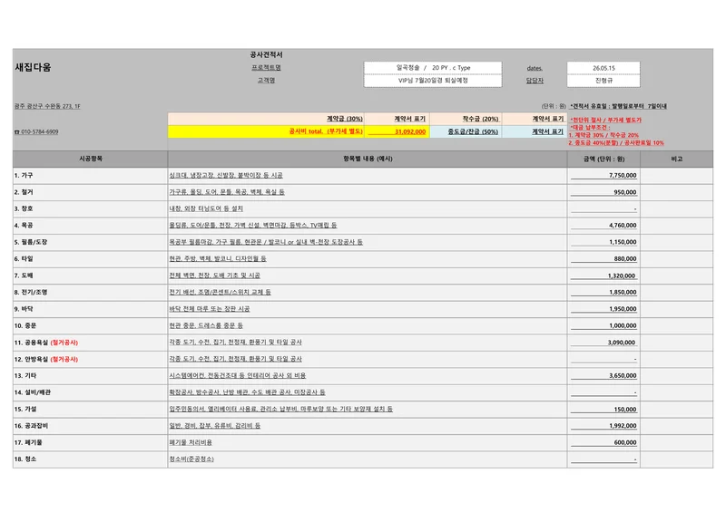
Task: Click the amount 1,992,000
Action: pos(623,426)
